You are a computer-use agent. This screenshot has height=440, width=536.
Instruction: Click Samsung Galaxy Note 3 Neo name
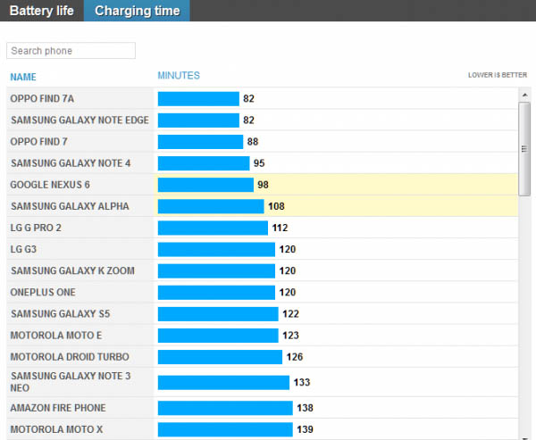[x=71, y=382]
